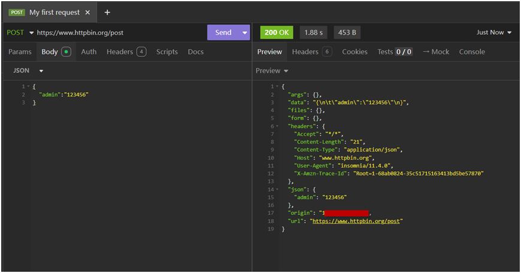Open the POST method dropdown
Screen dimensions: 521x273
click(20, 32)
